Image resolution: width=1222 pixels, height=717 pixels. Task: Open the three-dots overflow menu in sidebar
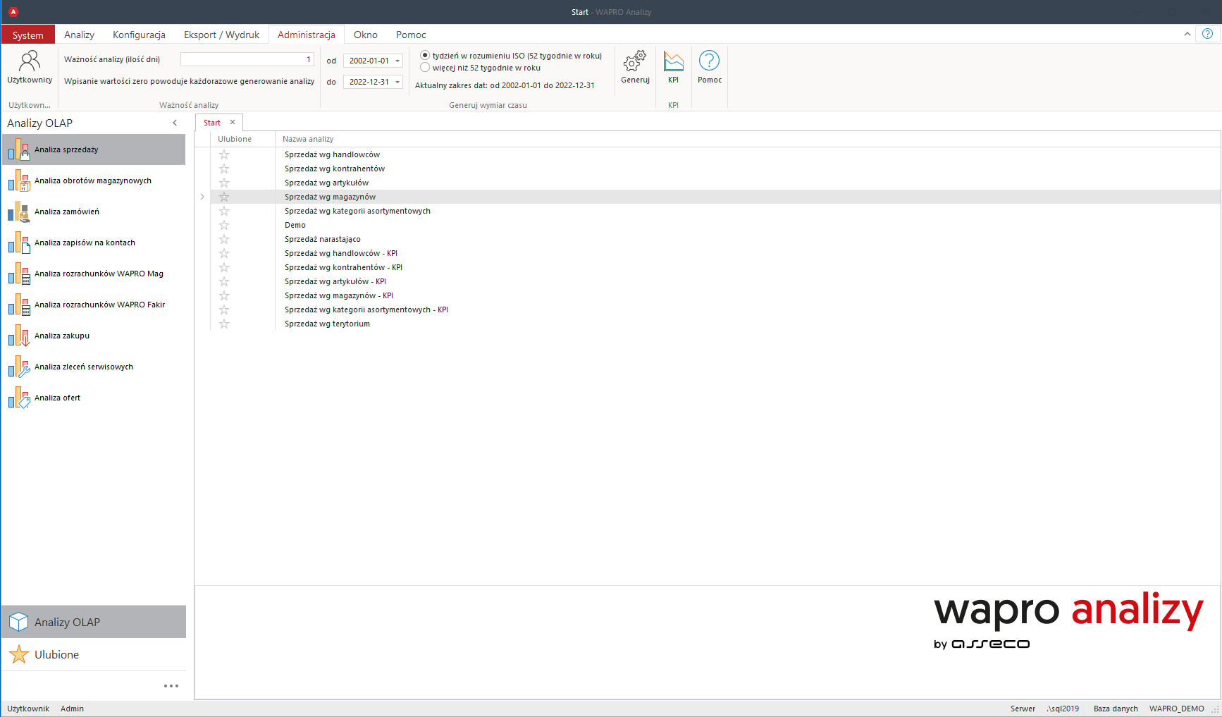[171, 686]
